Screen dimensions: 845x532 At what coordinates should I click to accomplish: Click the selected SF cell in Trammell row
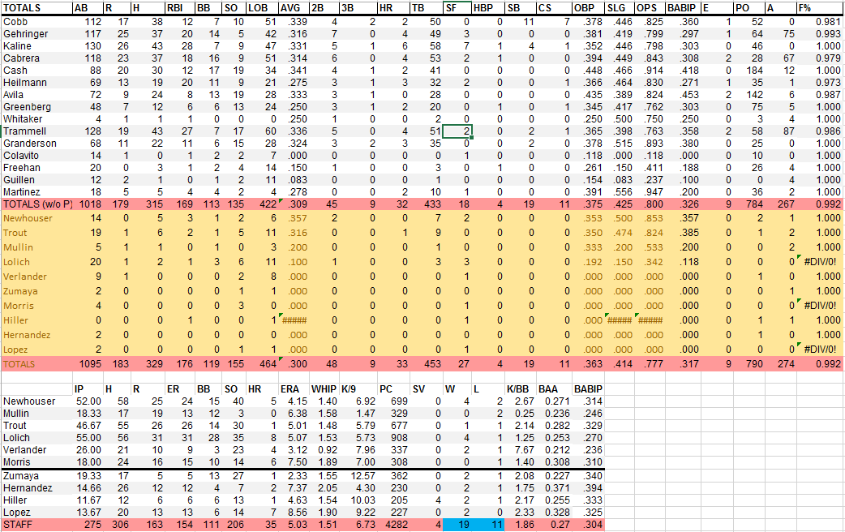[x=457, y=131]
